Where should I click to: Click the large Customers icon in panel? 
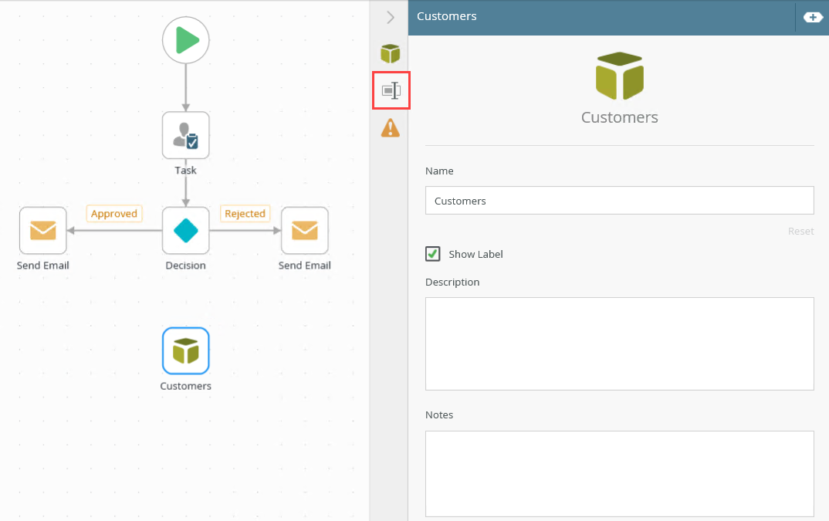click(619, 76)
